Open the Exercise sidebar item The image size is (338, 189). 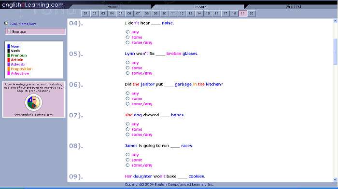click(35, 31)
